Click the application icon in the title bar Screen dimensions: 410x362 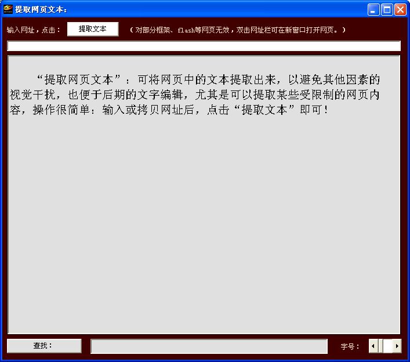tap(8, 9)
